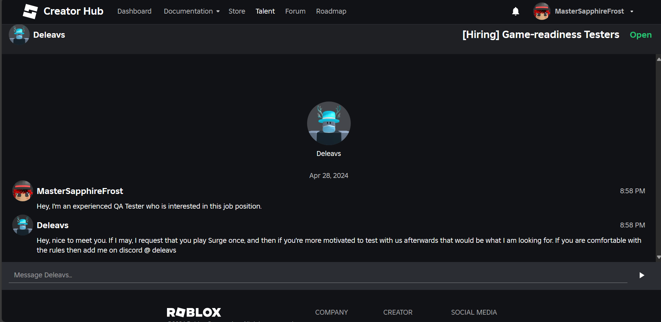Click Deleavs large profile picture in the chat
The image size is (661, 322).
(x=328, y=123)
